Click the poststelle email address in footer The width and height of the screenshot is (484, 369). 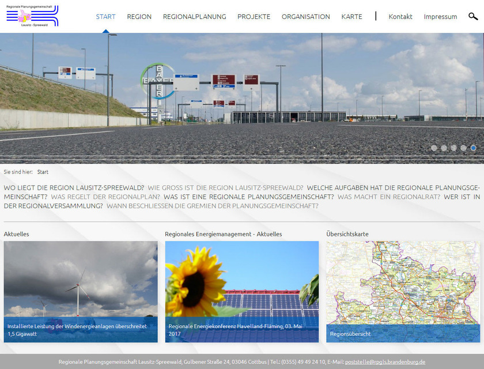[x=385, y=362]
